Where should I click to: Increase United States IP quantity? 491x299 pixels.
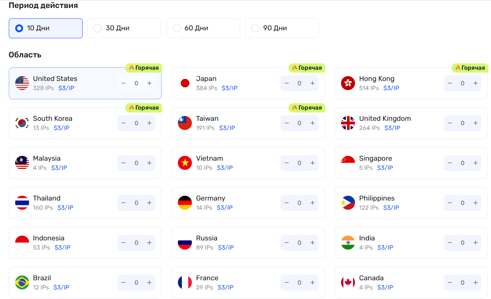pos(149,83)
